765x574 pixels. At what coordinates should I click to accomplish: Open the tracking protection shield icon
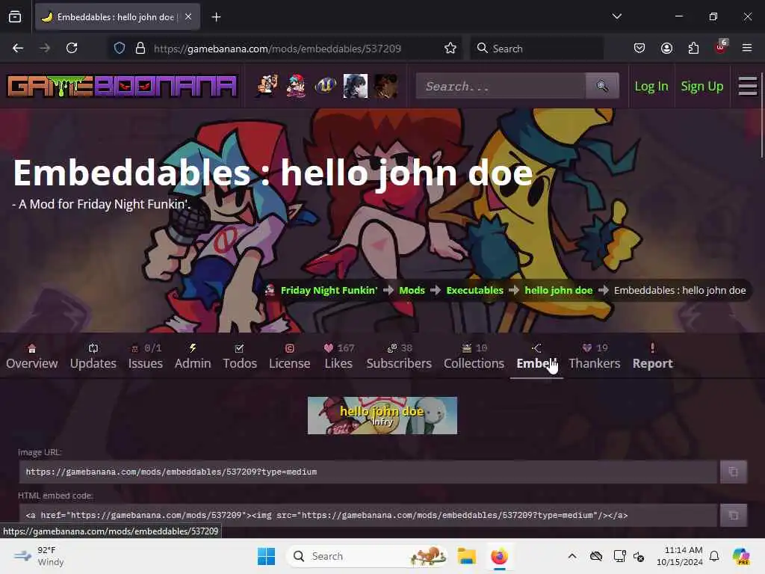tap(120, 48)
